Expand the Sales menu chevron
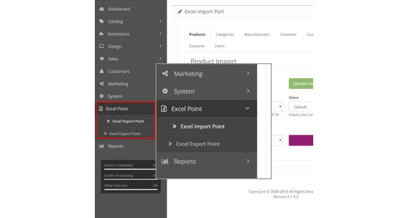This screenshot has height=218, width=408. (160, 59)
